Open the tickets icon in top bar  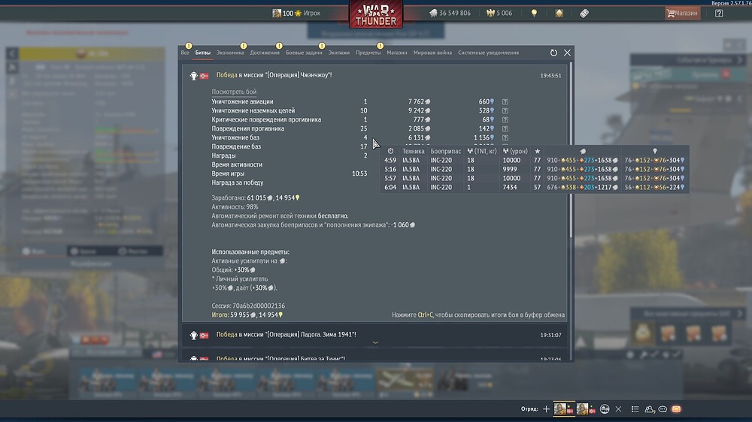point(584,14)
